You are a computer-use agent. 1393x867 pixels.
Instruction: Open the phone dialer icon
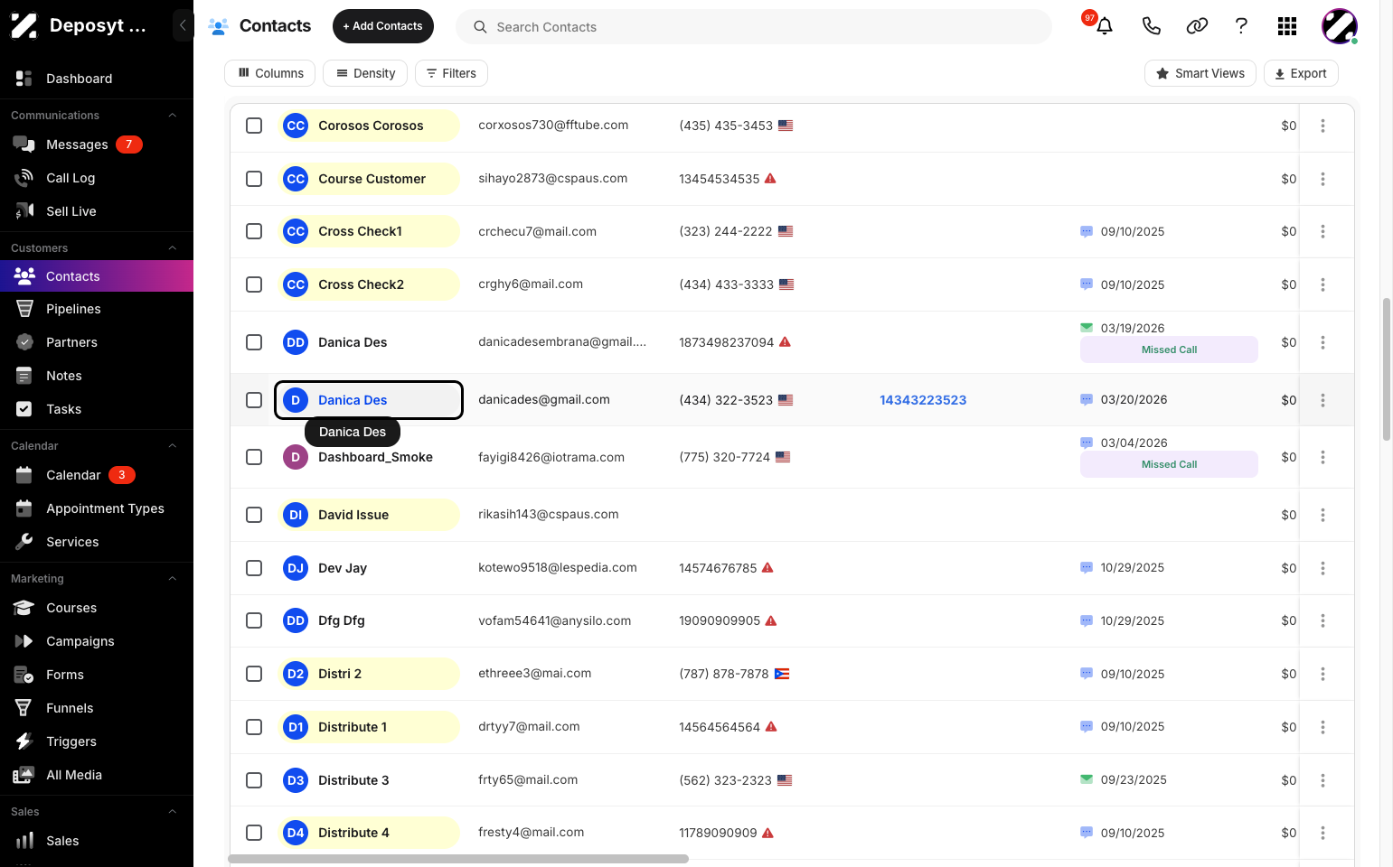[x=1151, y=26]
